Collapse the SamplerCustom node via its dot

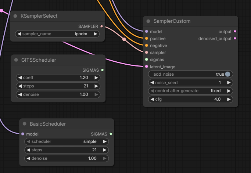[148, 21]
